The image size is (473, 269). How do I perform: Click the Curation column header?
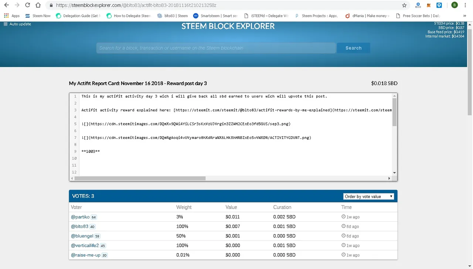pyautogui.click(x=282, y=207)
